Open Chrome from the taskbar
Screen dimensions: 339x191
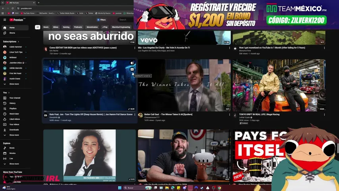coord(219,188)
